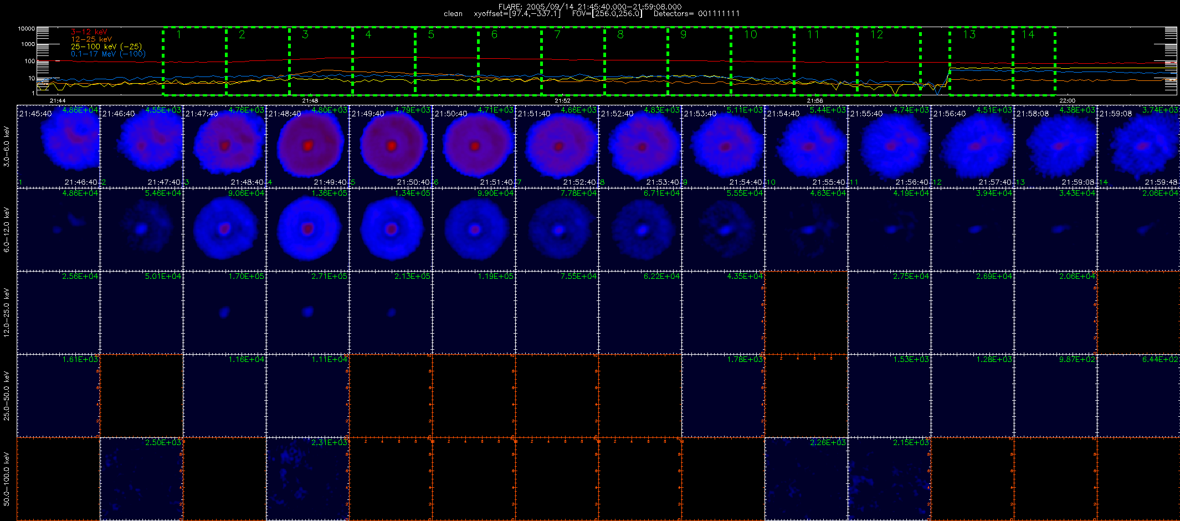Click interval marker 1 in the lightcurve
The image size is (1180, 521).
tap(179, 34)
